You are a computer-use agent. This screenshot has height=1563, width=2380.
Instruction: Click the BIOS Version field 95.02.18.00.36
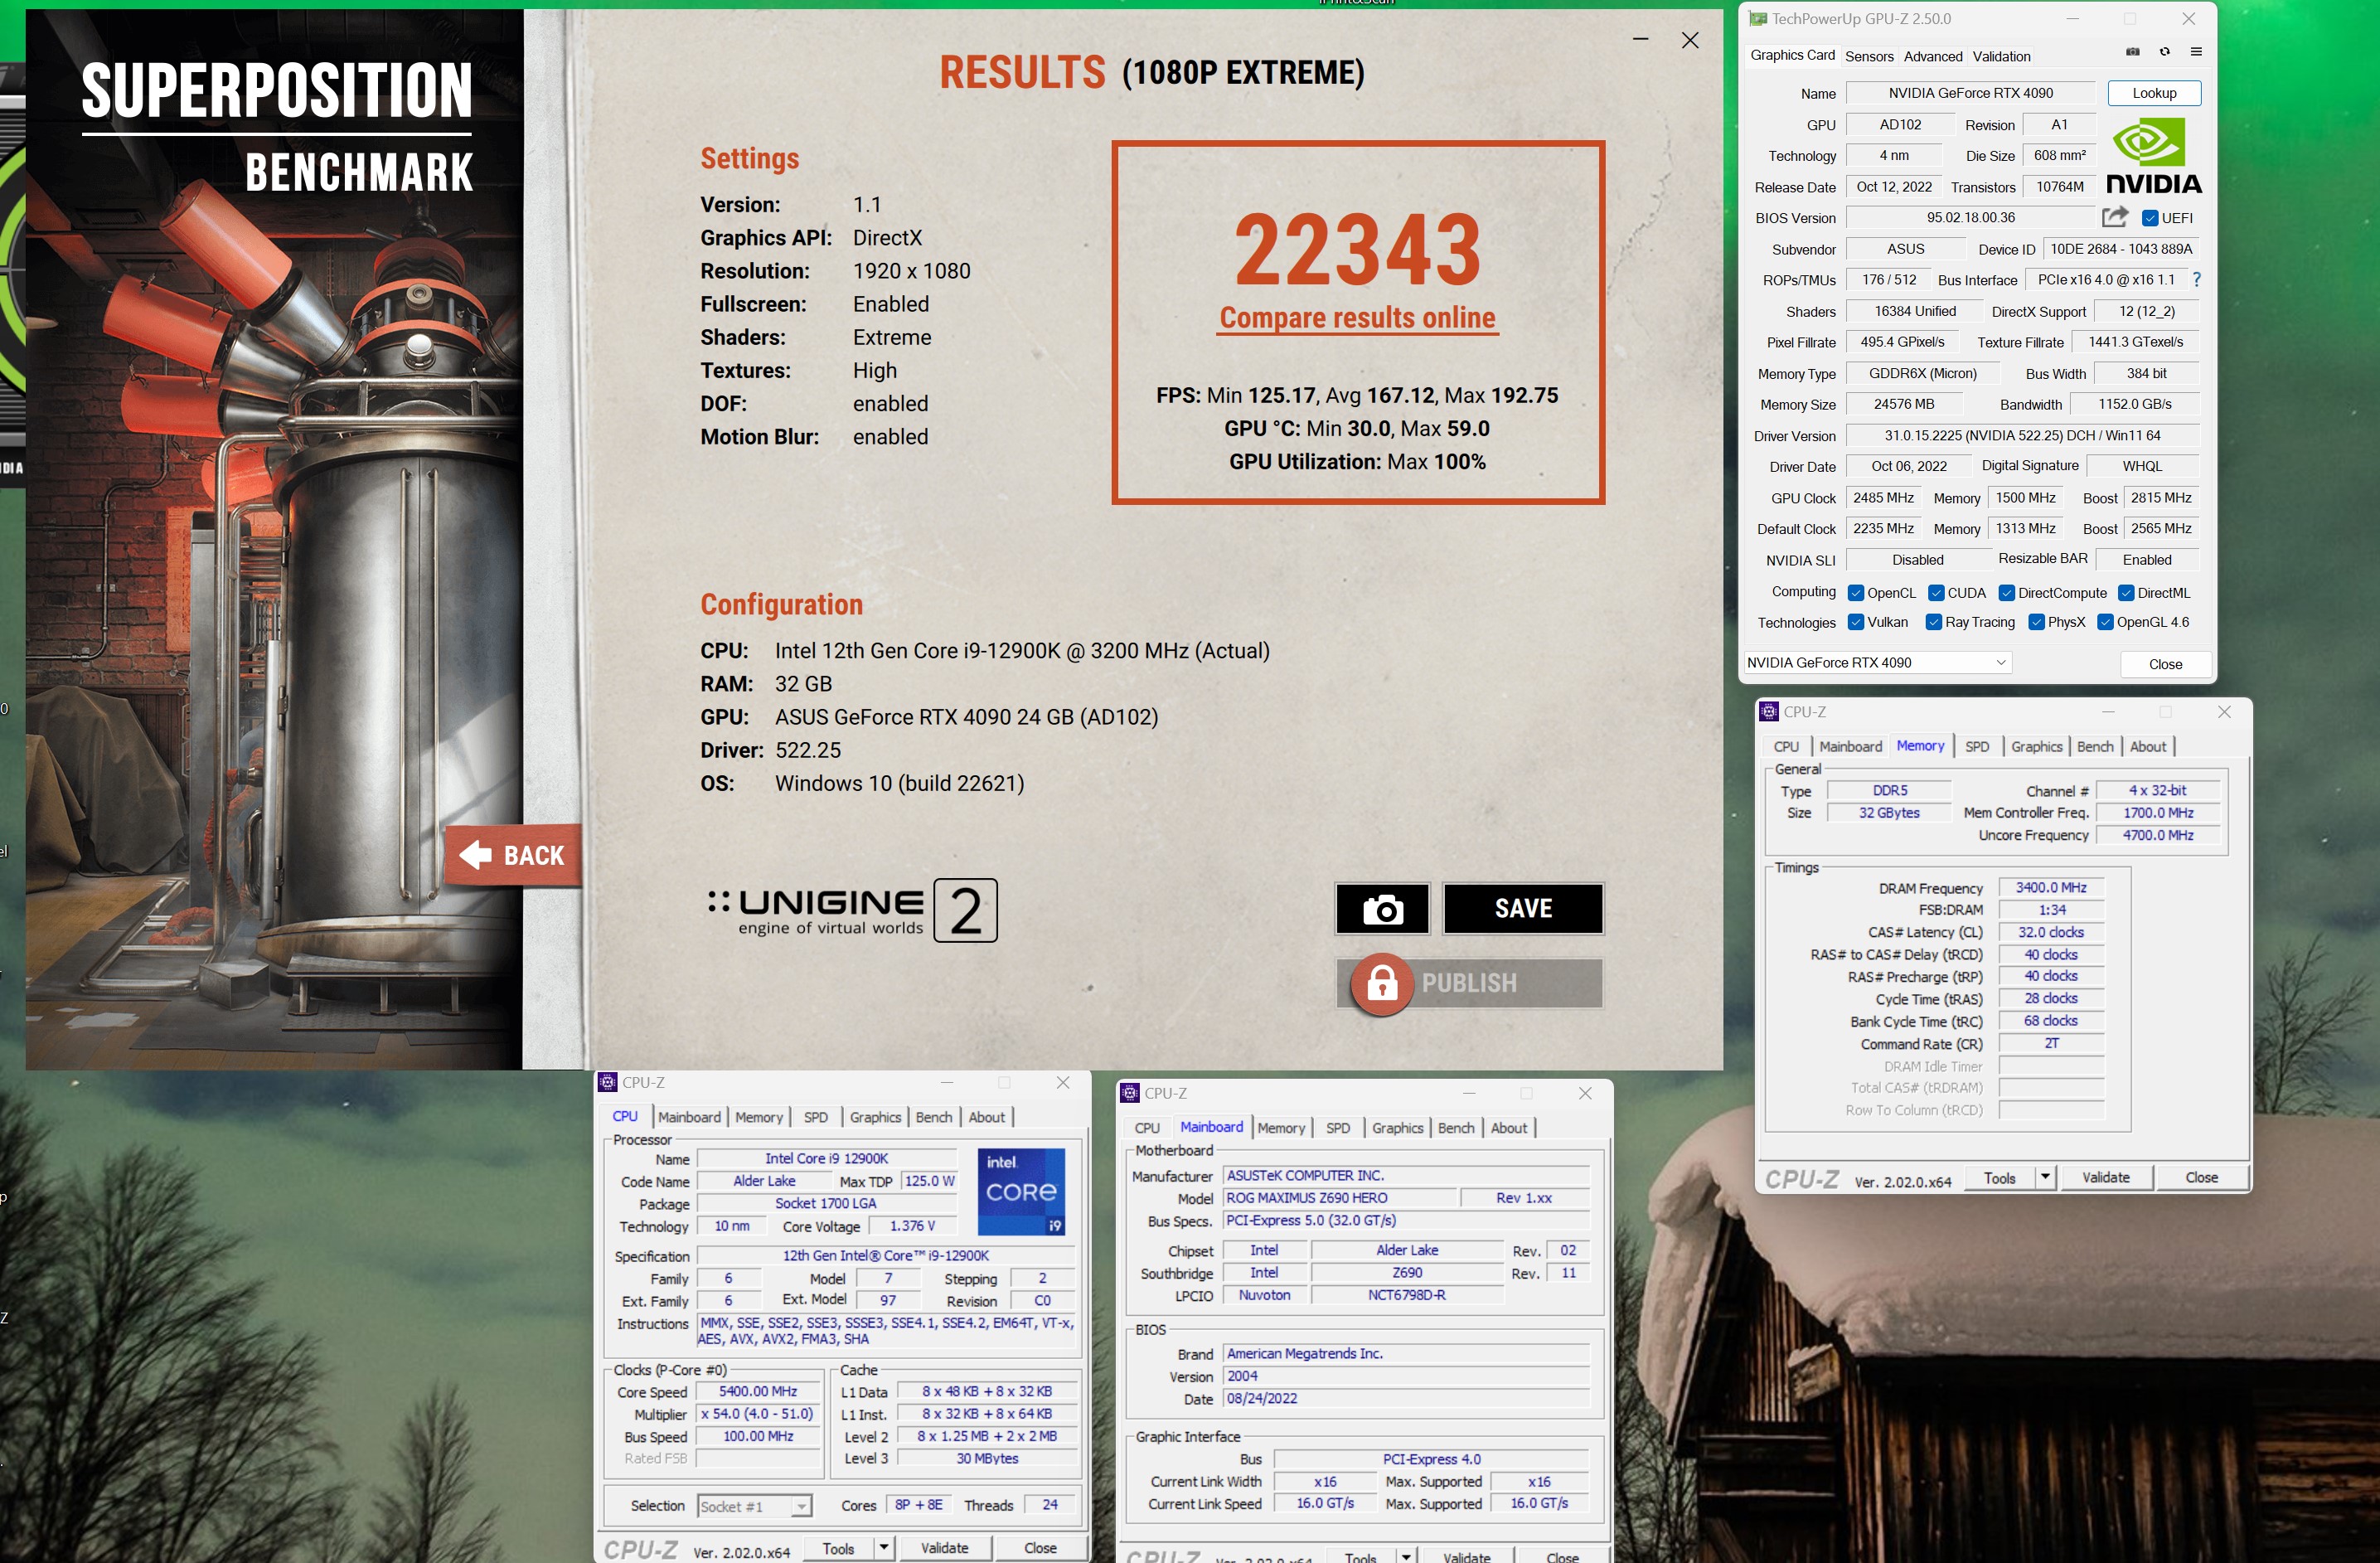click(1970, 218)
